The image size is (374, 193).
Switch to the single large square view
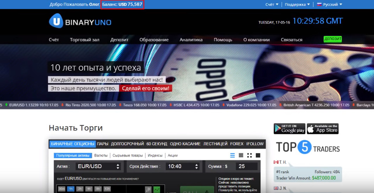click(x=258, y=156)
